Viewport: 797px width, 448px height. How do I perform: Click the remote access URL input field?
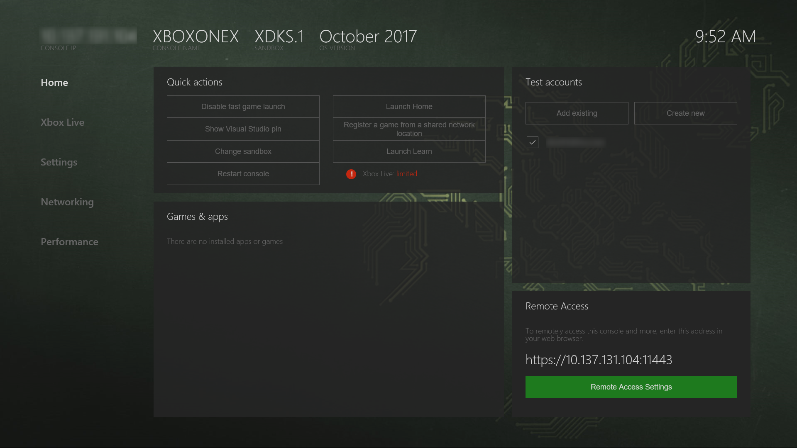click(x=598, y=359)
